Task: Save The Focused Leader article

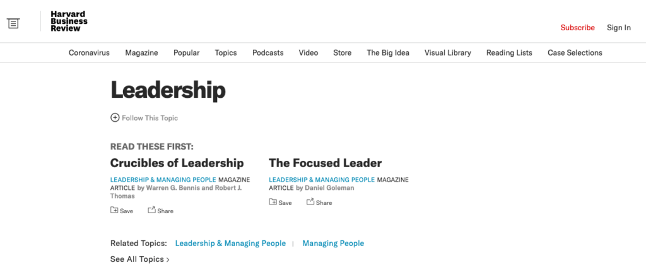Action: click(280, 202)
